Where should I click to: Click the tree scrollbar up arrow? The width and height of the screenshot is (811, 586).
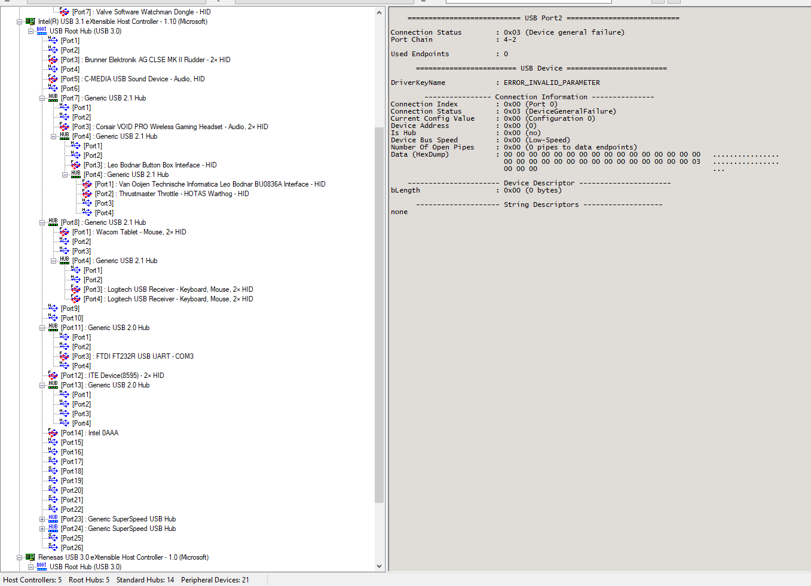pyautogui.click(x=380, y=13)
